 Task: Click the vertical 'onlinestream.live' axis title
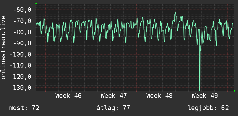[x=3, y=47]
